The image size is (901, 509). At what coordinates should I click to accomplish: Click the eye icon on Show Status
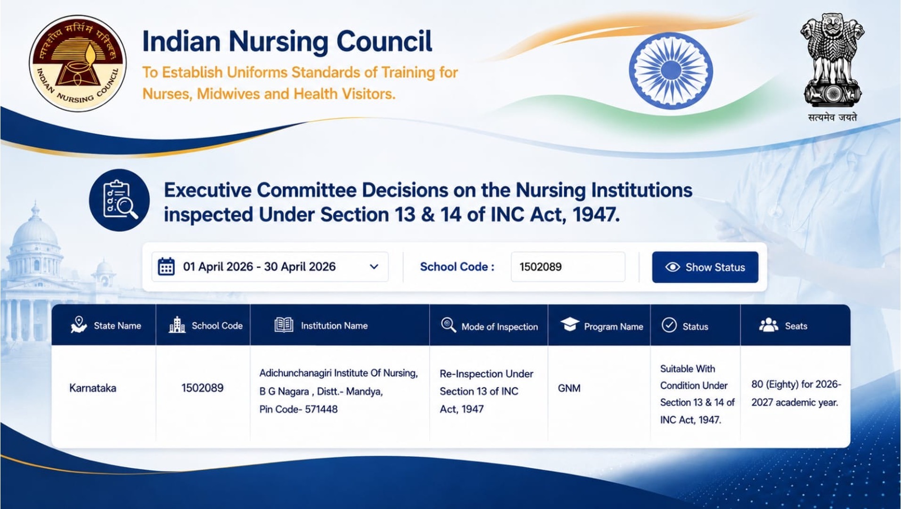pos(672,267)
